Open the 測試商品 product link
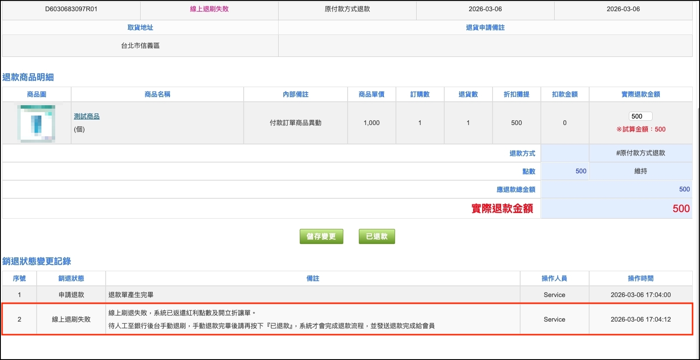Image resolution: width=700 pixels, height=360 pixels. 87,116
